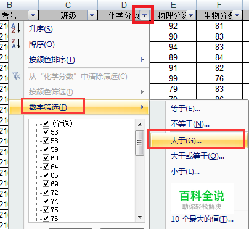Screen dimensions: 249x229
Task: Uncheck the value 65 checkbox
Action: (46, 175)
